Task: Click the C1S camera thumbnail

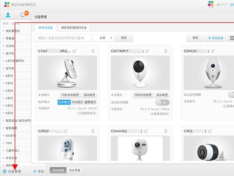Action: pos(67,73)
